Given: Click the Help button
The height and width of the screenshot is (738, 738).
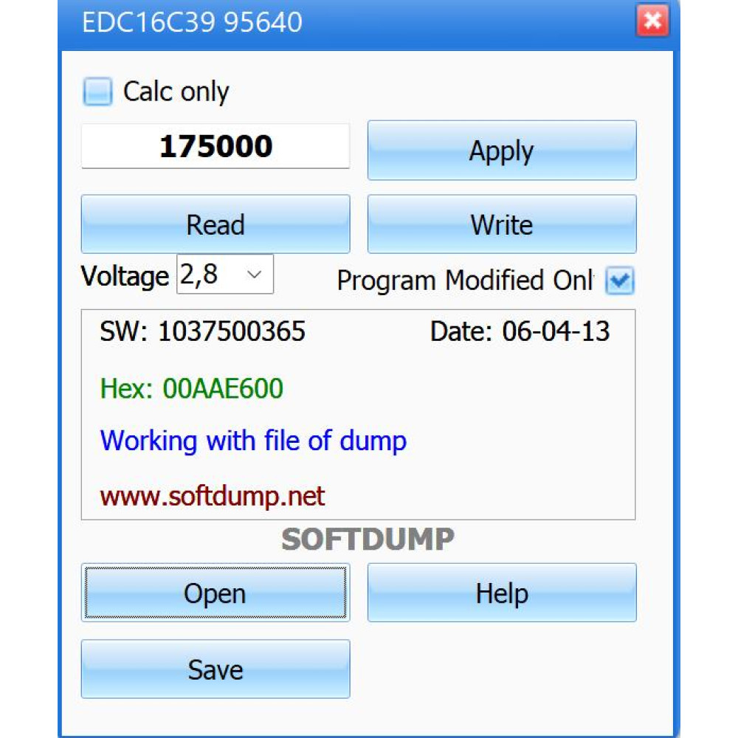Looking at the screenshot, I should (x=502, y=593).
